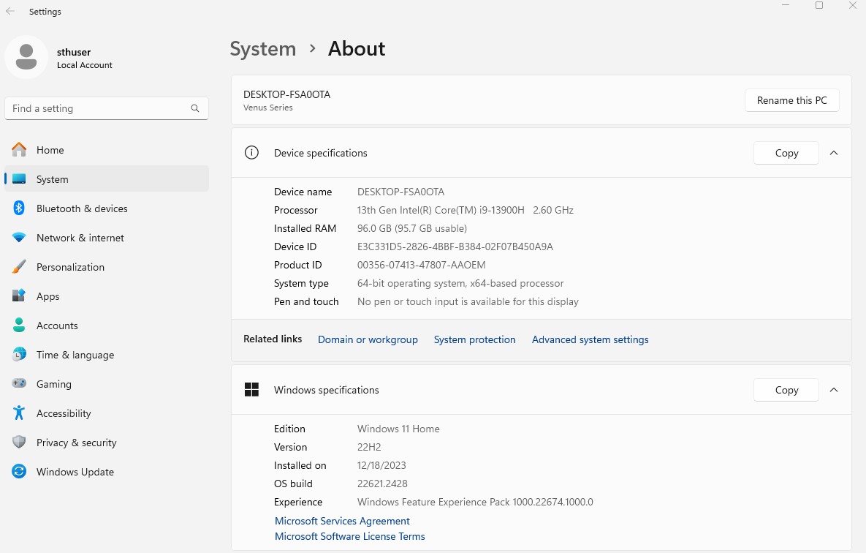Image resolution: width=866 pixels, height=553 pixels.
Task: Open Privacy & security shield icon
Action: tap(19, 443)
